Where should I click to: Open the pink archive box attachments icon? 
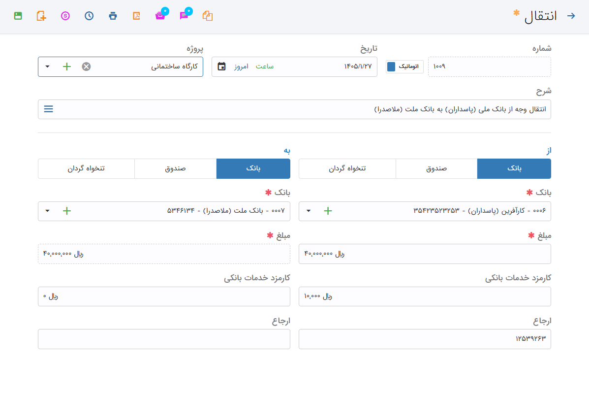click(x=160, y=16)
